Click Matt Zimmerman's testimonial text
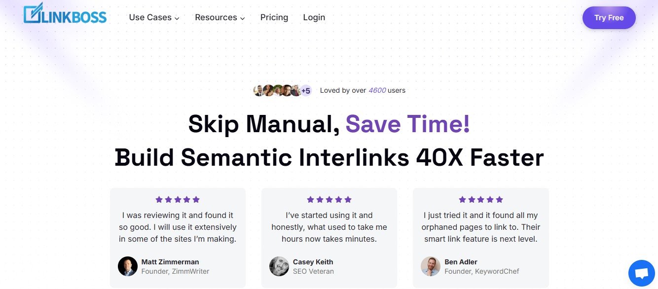Screen dimensions: 658x289 click(178, 227)
